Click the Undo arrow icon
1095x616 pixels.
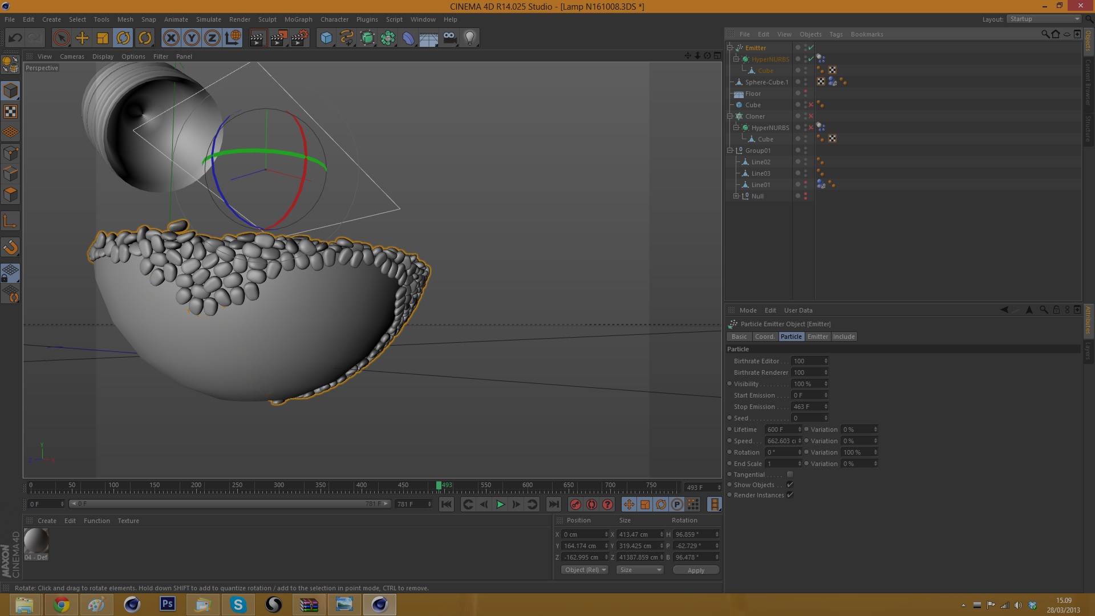(15, 38)
